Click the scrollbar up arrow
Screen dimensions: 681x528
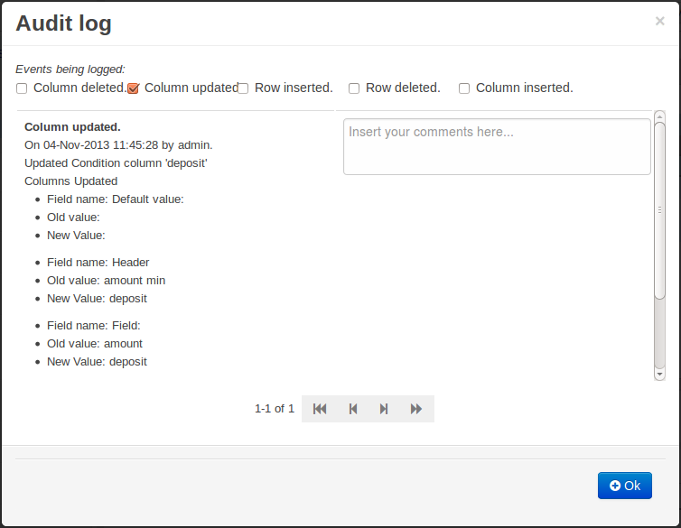[659, 116]
